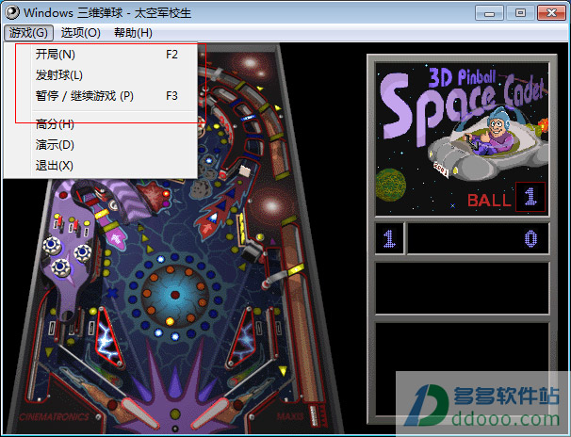This screenshot has width=571, height=437.
Task: Click the player number 1 box
Action: [389, 238]
